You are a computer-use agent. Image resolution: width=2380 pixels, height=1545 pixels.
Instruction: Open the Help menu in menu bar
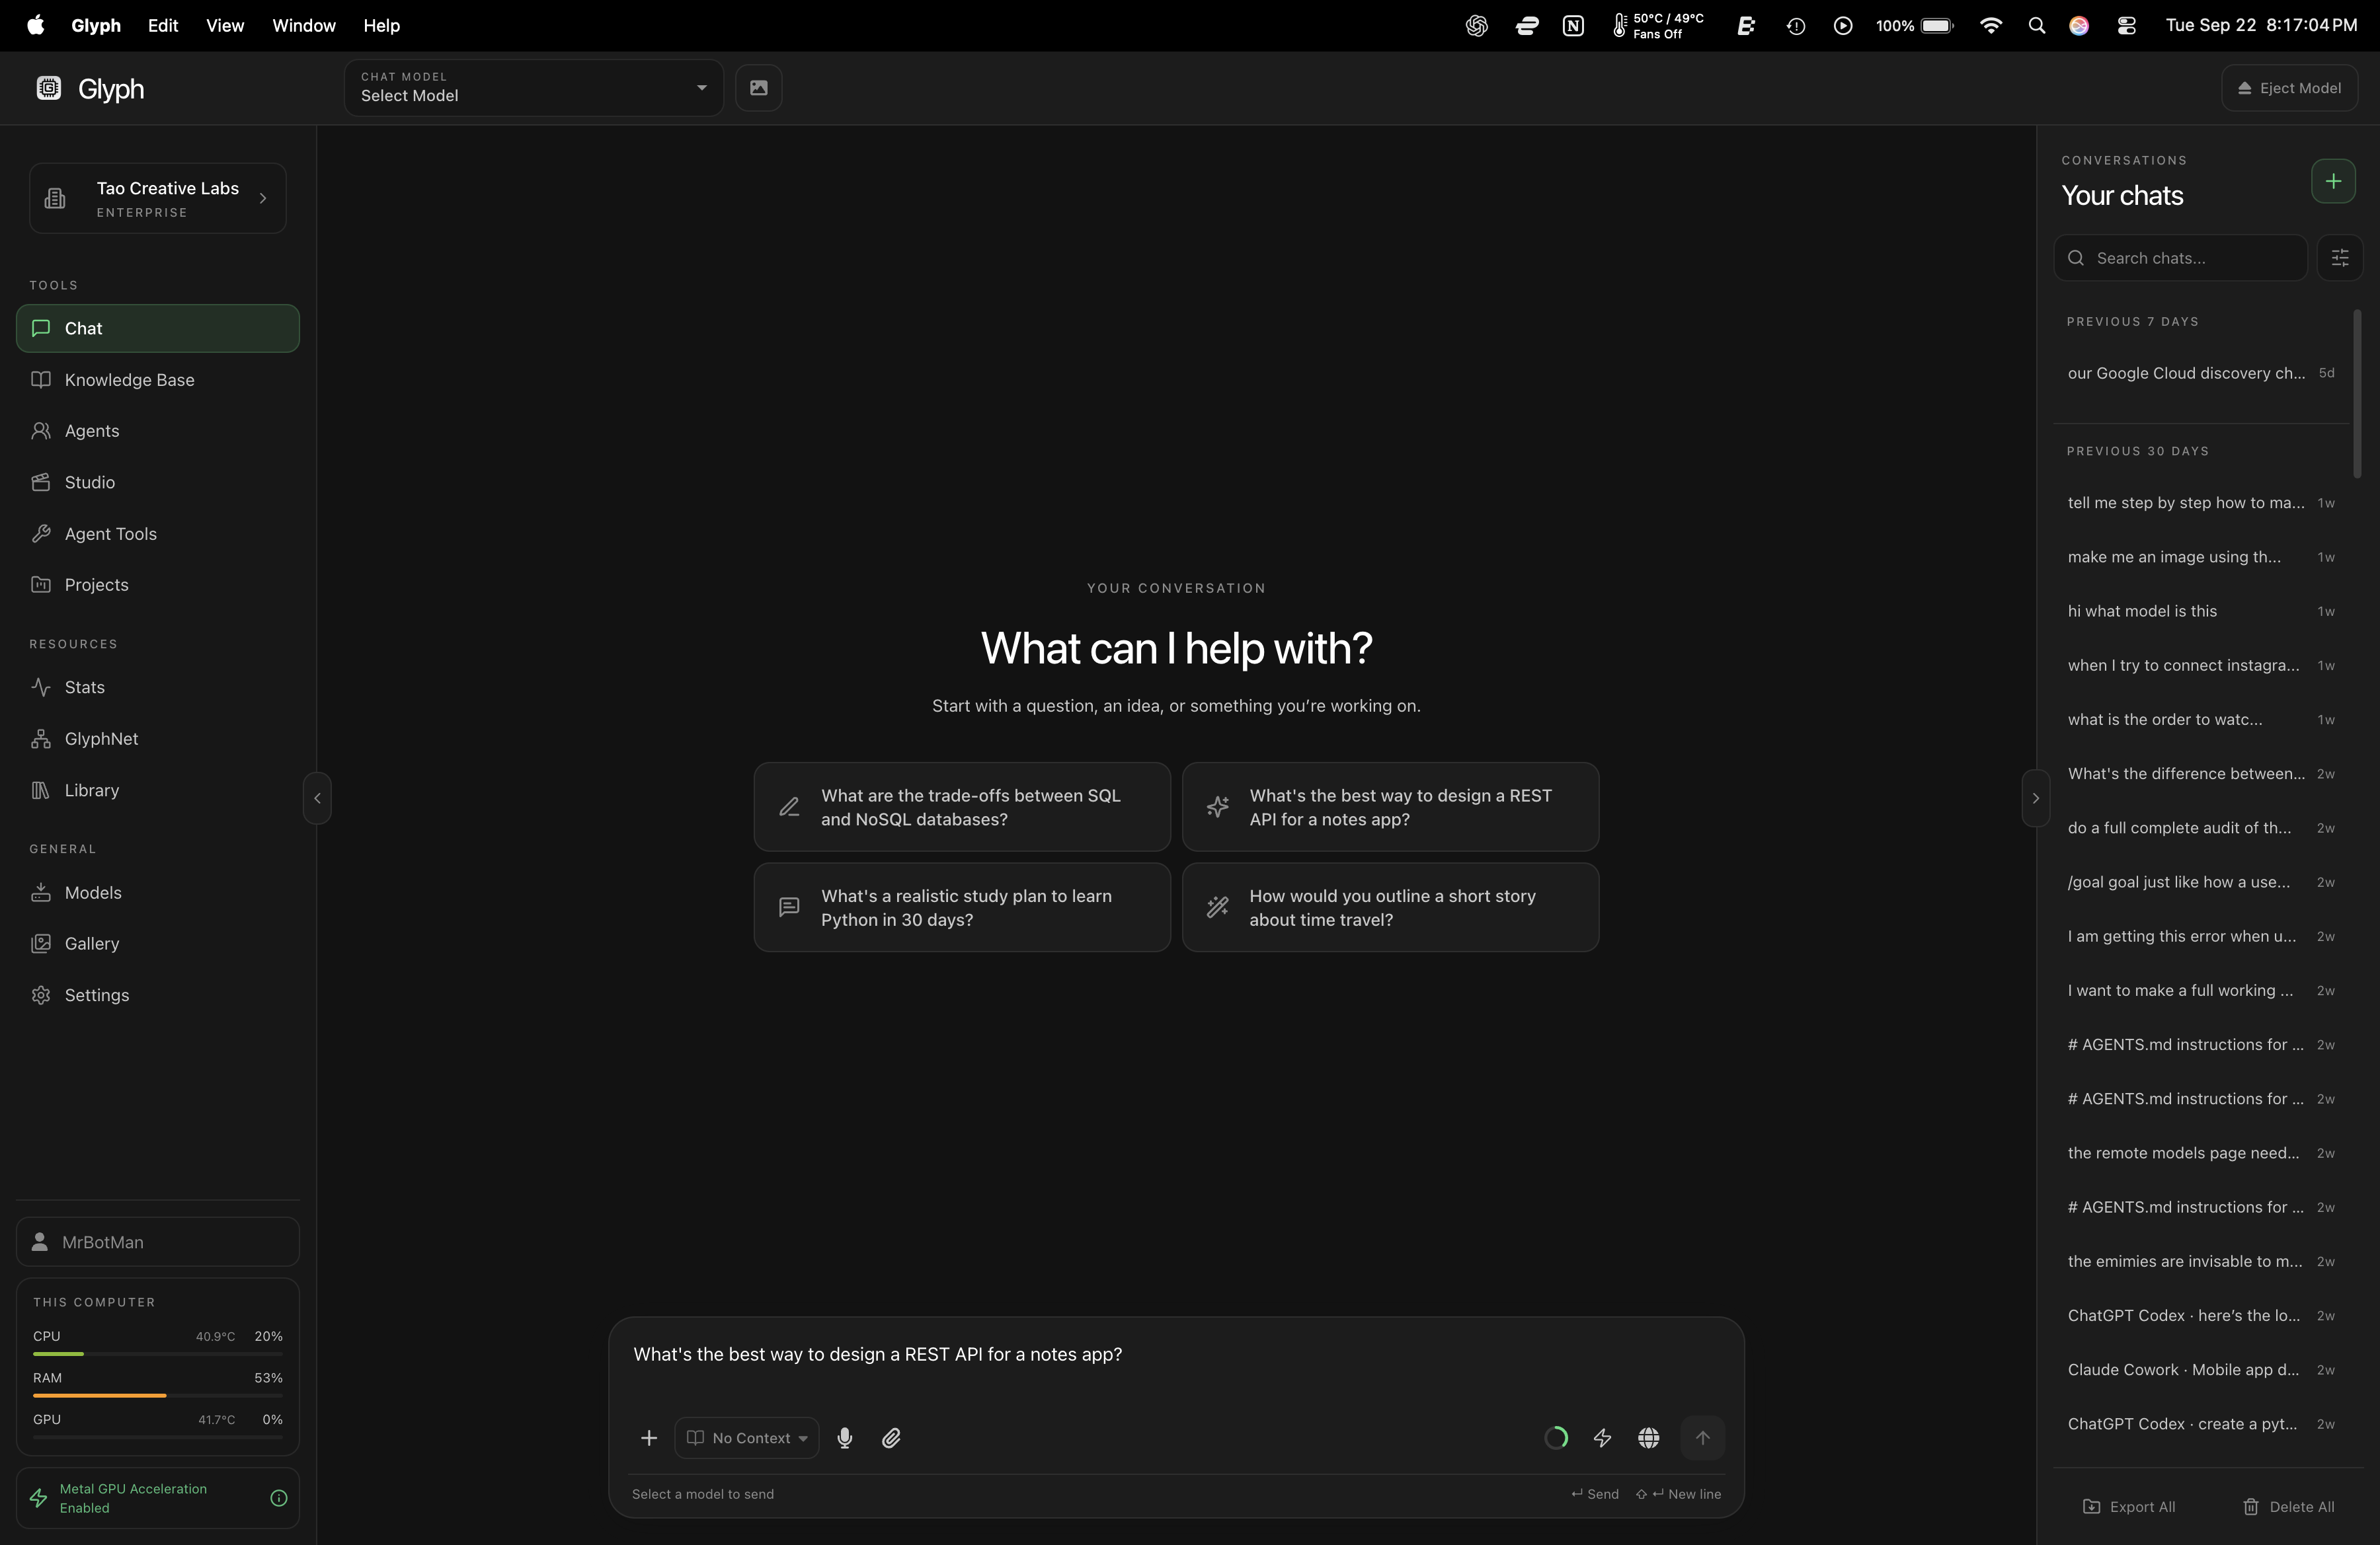coord(381,26)
